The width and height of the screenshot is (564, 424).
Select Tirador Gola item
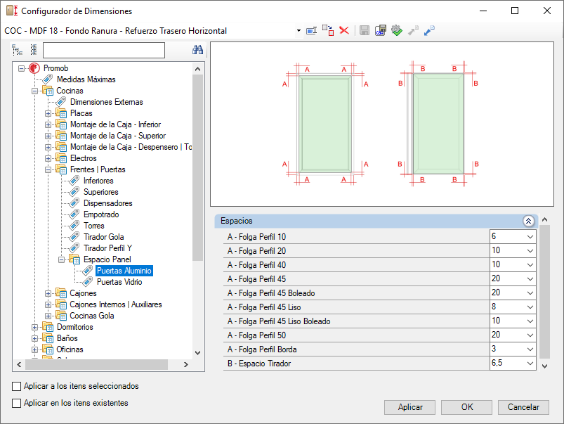tap(103, 237)
